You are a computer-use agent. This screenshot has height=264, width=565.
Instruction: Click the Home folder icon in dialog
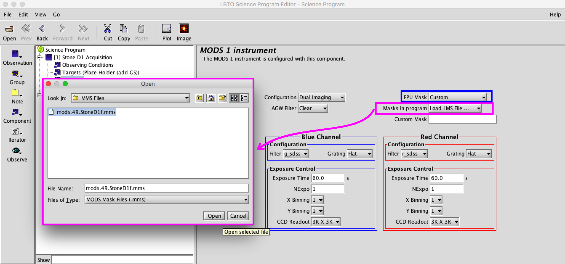pyautogui.click(x=211, y=98)
